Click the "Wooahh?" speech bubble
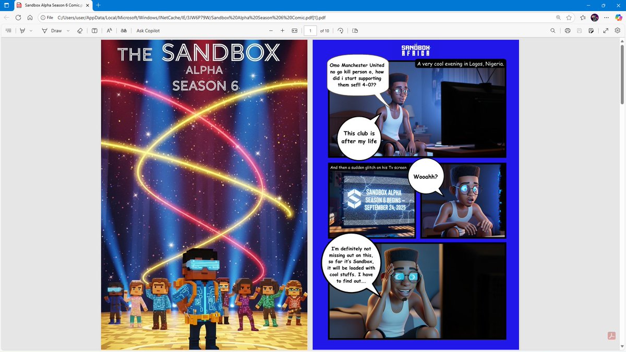This screenshot has height=352, width=626. tap(425, 176)
